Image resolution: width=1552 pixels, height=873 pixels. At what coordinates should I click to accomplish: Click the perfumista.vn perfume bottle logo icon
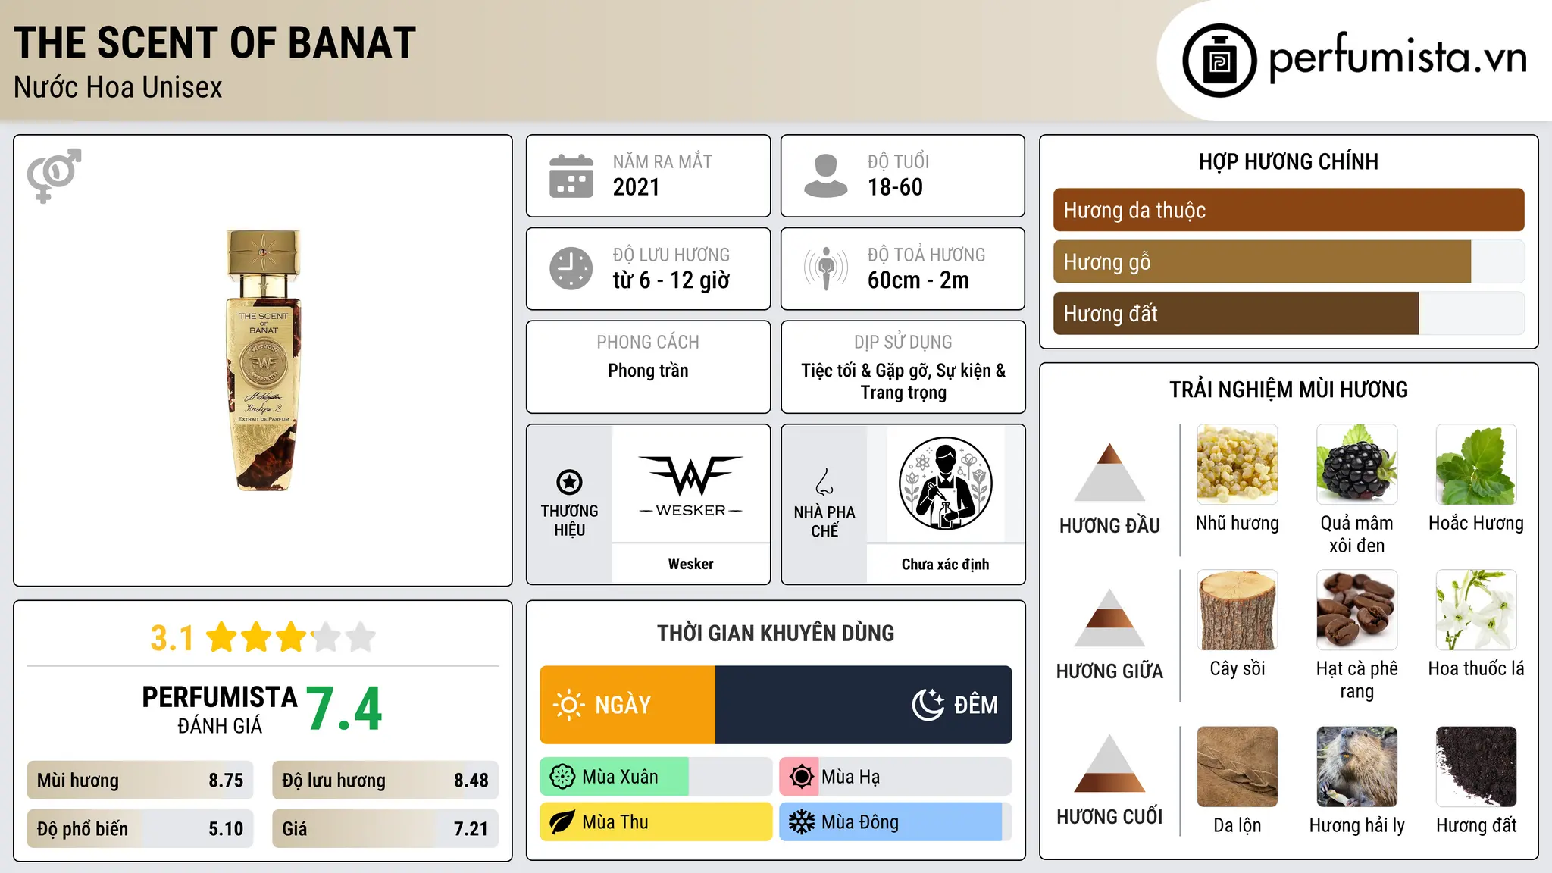point(1219,61)
